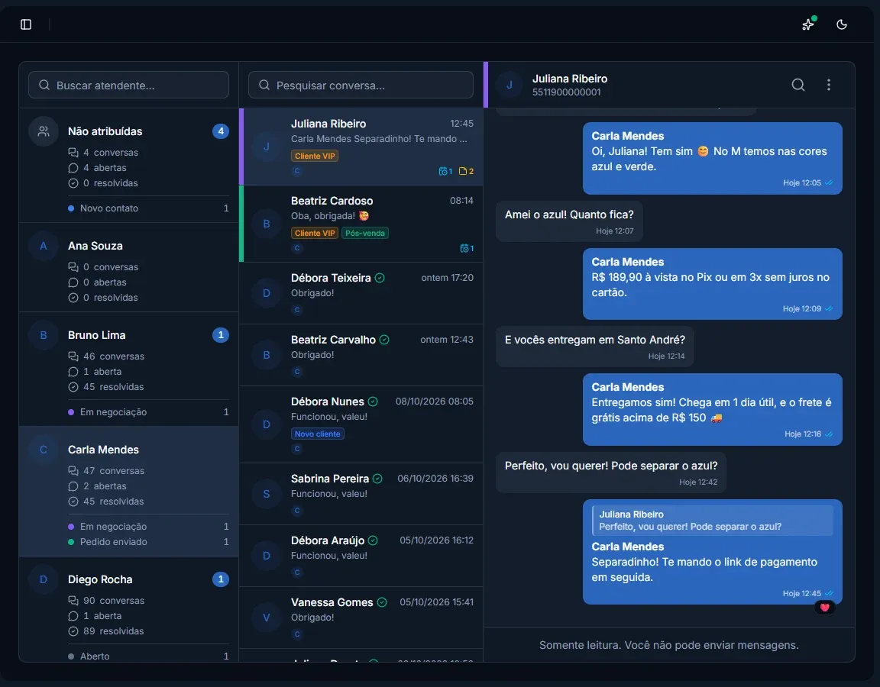This screenshot has height=687, width=880.
Task: Click Bruno Lima's unread badge
Action: (x=221, y=335)
